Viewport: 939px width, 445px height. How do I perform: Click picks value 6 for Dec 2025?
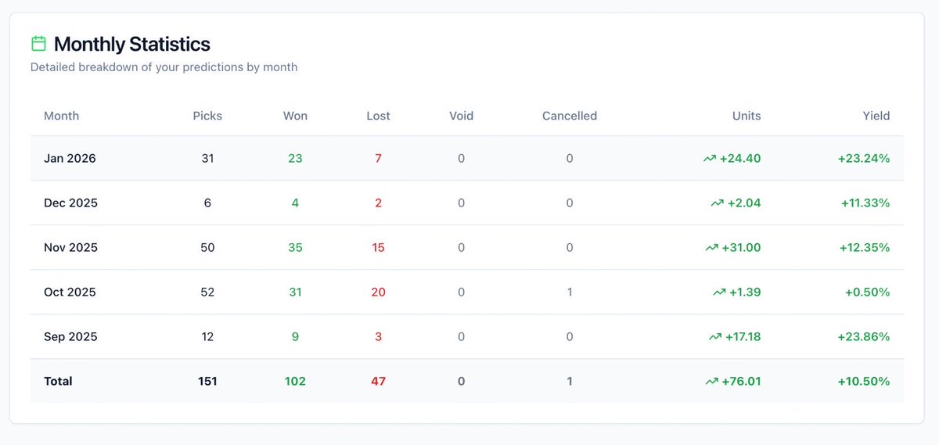(x=207, y=203)
